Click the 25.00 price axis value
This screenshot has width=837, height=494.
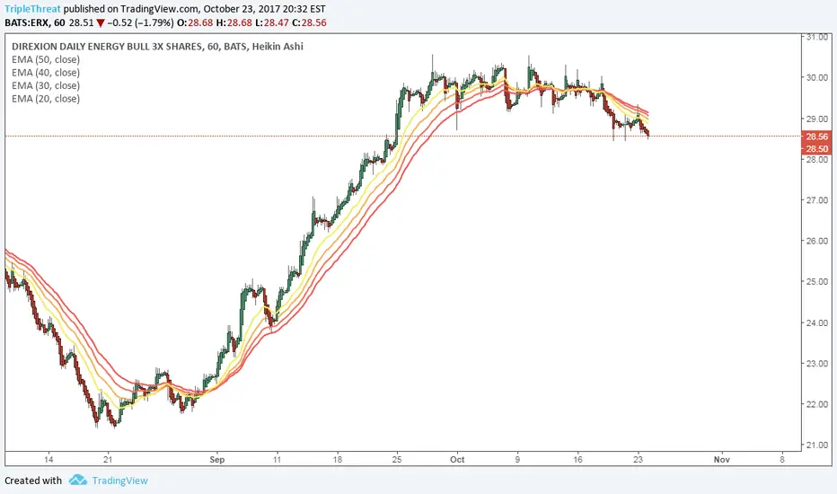tap(817, 281)
